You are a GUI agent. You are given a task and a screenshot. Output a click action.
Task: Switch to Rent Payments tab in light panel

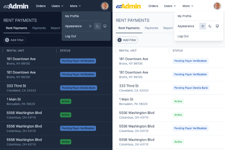tap(129, 28)
